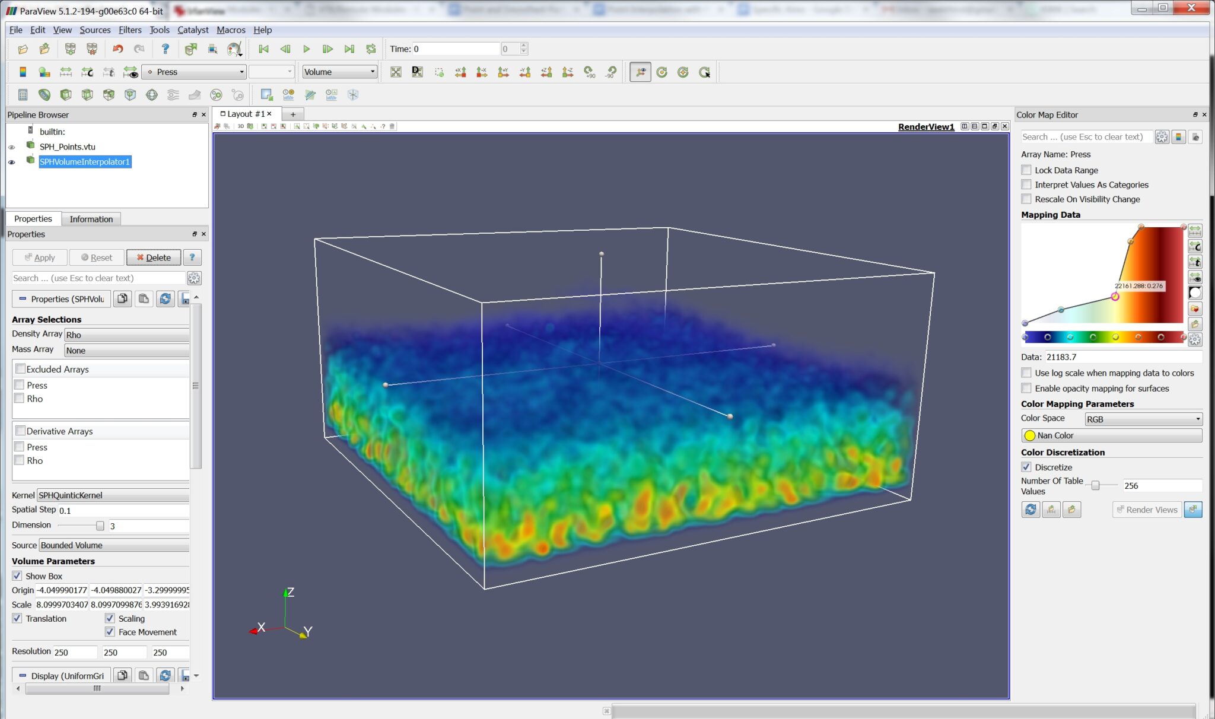1215x719 pixels.
Task: Select the Nan Color yellow swatch
Action: click(1029, 435)
